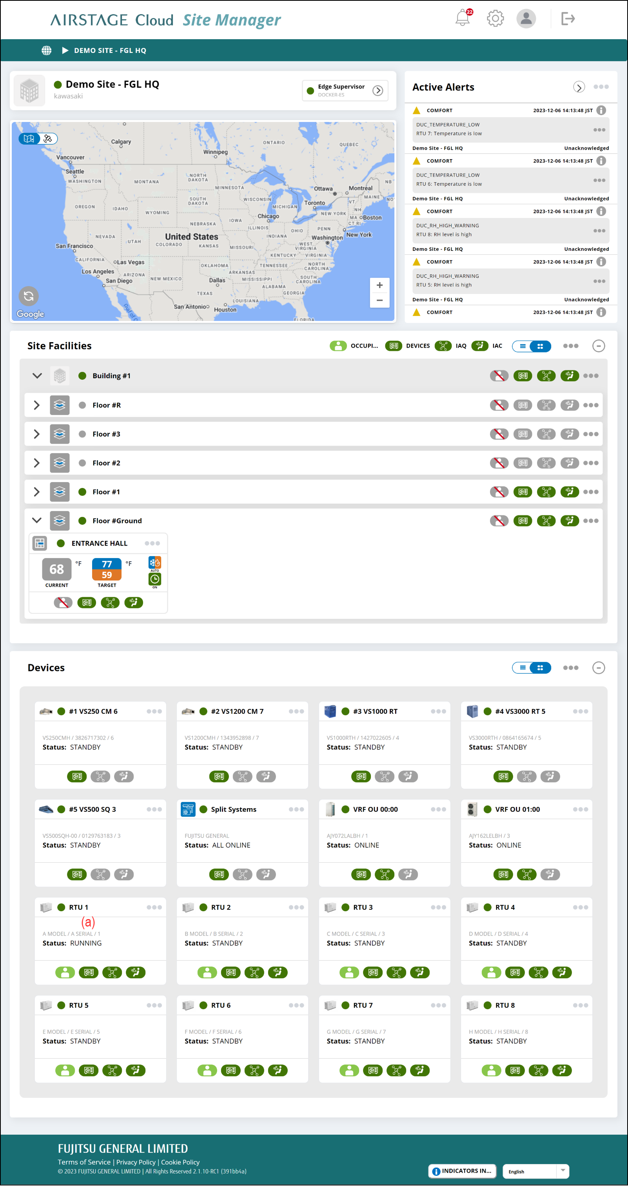Click the INDICATORS IN... button
The width and height of the screenshot is (628, 1186).
(x=462, y=1171)
